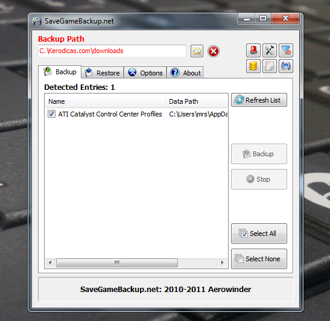The width and height of the screenshot is (330, 321).
Task: Click the scrollbar right arrow
Action: 222,262
